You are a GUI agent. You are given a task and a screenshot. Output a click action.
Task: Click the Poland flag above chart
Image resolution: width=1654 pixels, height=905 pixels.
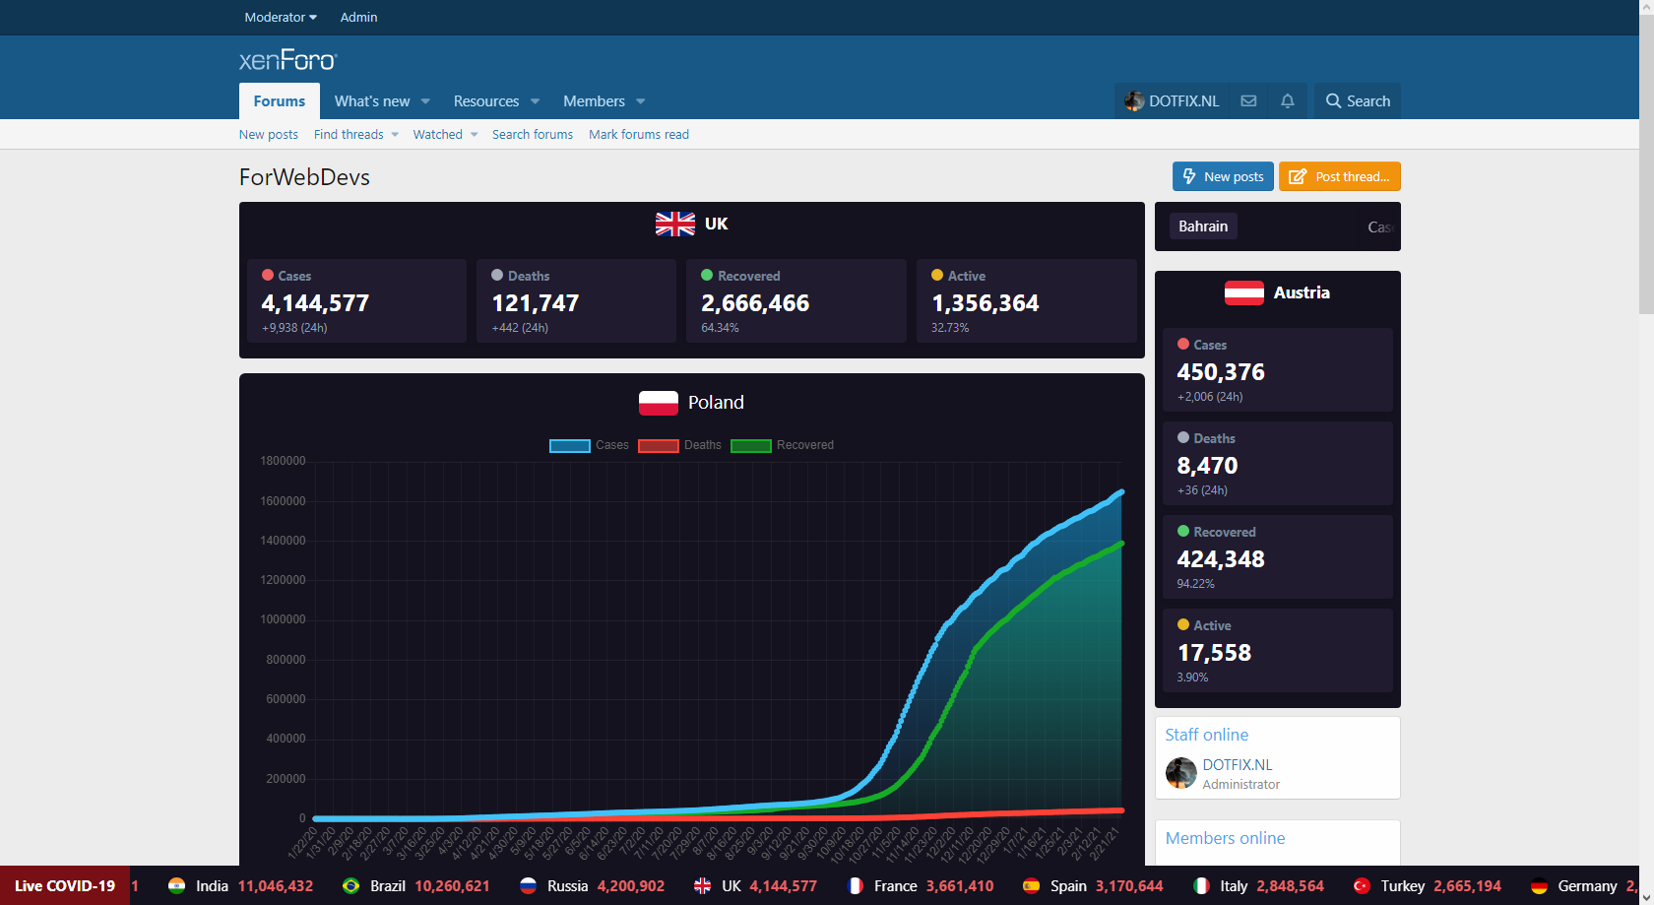click(659, 403)
